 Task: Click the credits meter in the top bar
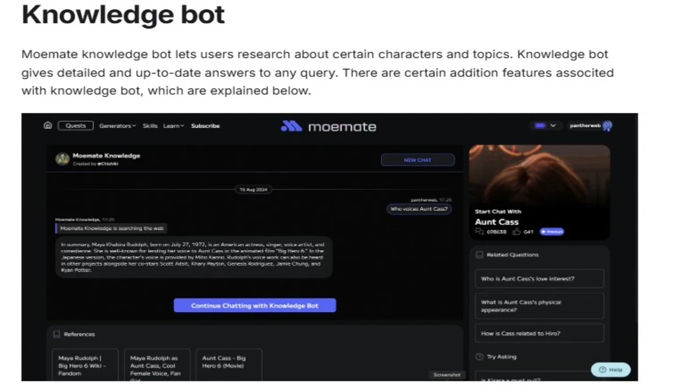(x=540, y=125)
